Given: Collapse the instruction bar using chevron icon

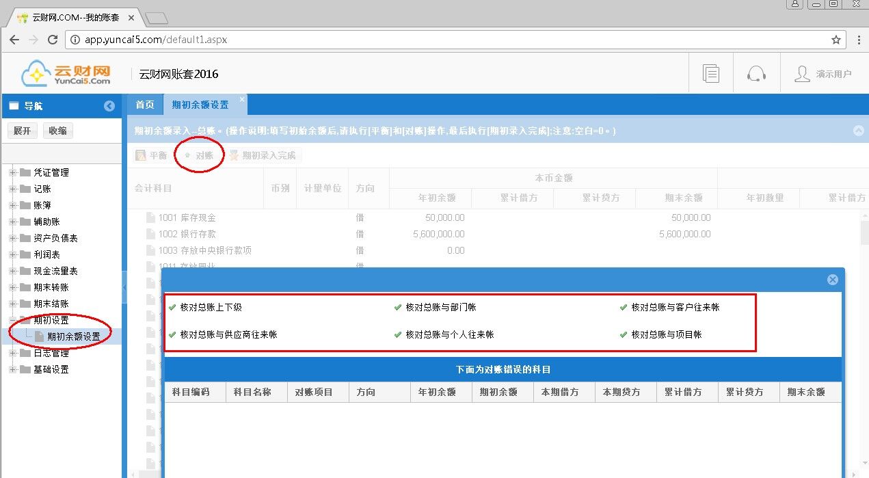Looking at the screenshot, I should click(858, 131).
